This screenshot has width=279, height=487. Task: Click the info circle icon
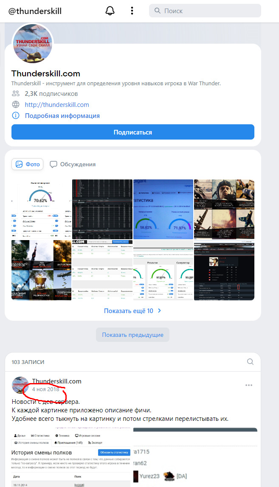tap(16, 115)
